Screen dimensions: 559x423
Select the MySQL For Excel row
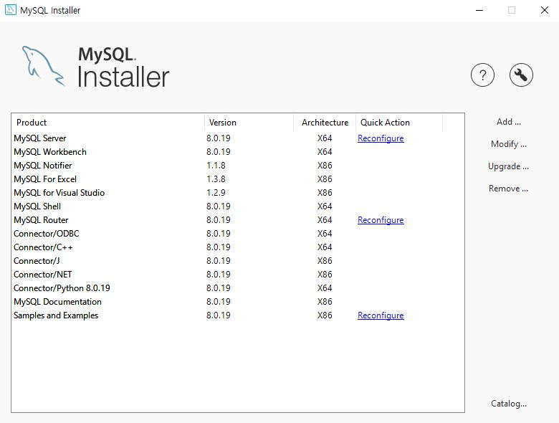click(238, 179)
